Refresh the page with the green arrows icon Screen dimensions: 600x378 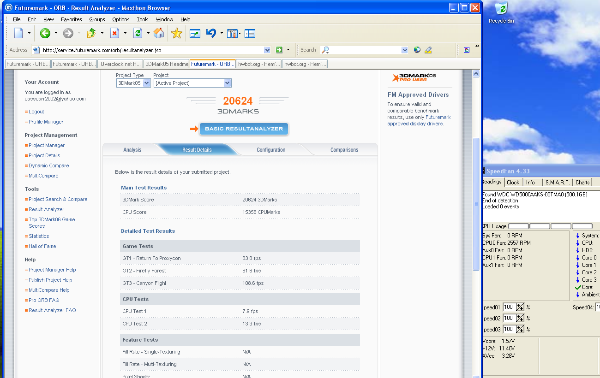[x=138, y=33]
